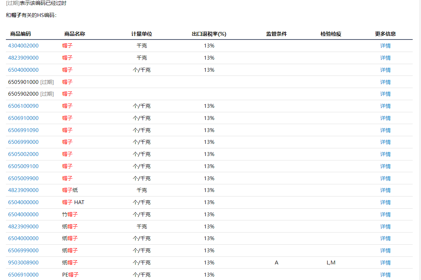Open 详情 for expired code 6505901000

pyautogui.click(x=385, y=82)
